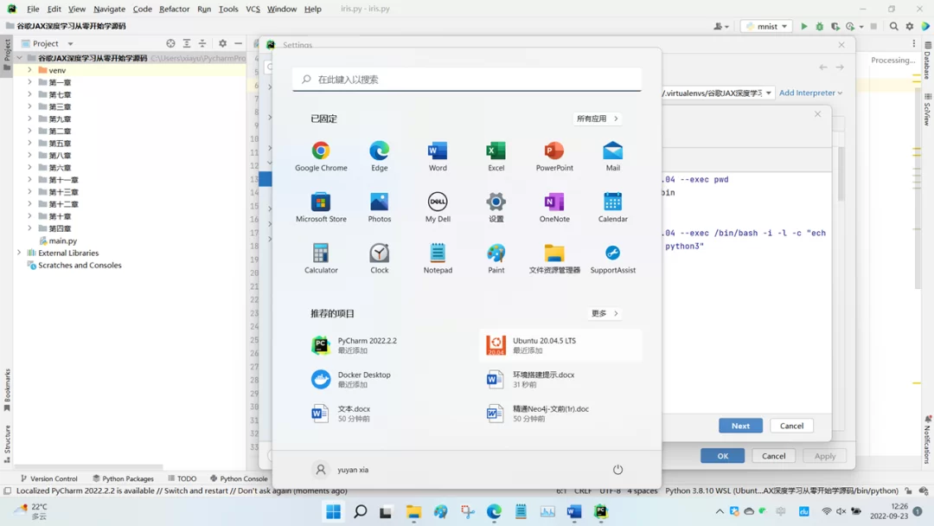
Task: Switch to Python Console tab
Action: (x=239, y=478)
